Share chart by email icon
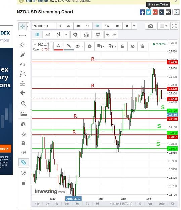This screenshot has width=181, height=210. pyautogui.click(x=168, y=12)
